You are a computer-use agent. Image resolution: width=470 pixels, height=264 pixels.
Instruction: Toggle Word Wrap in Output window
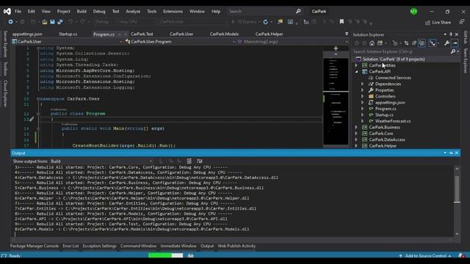(199, 161)
